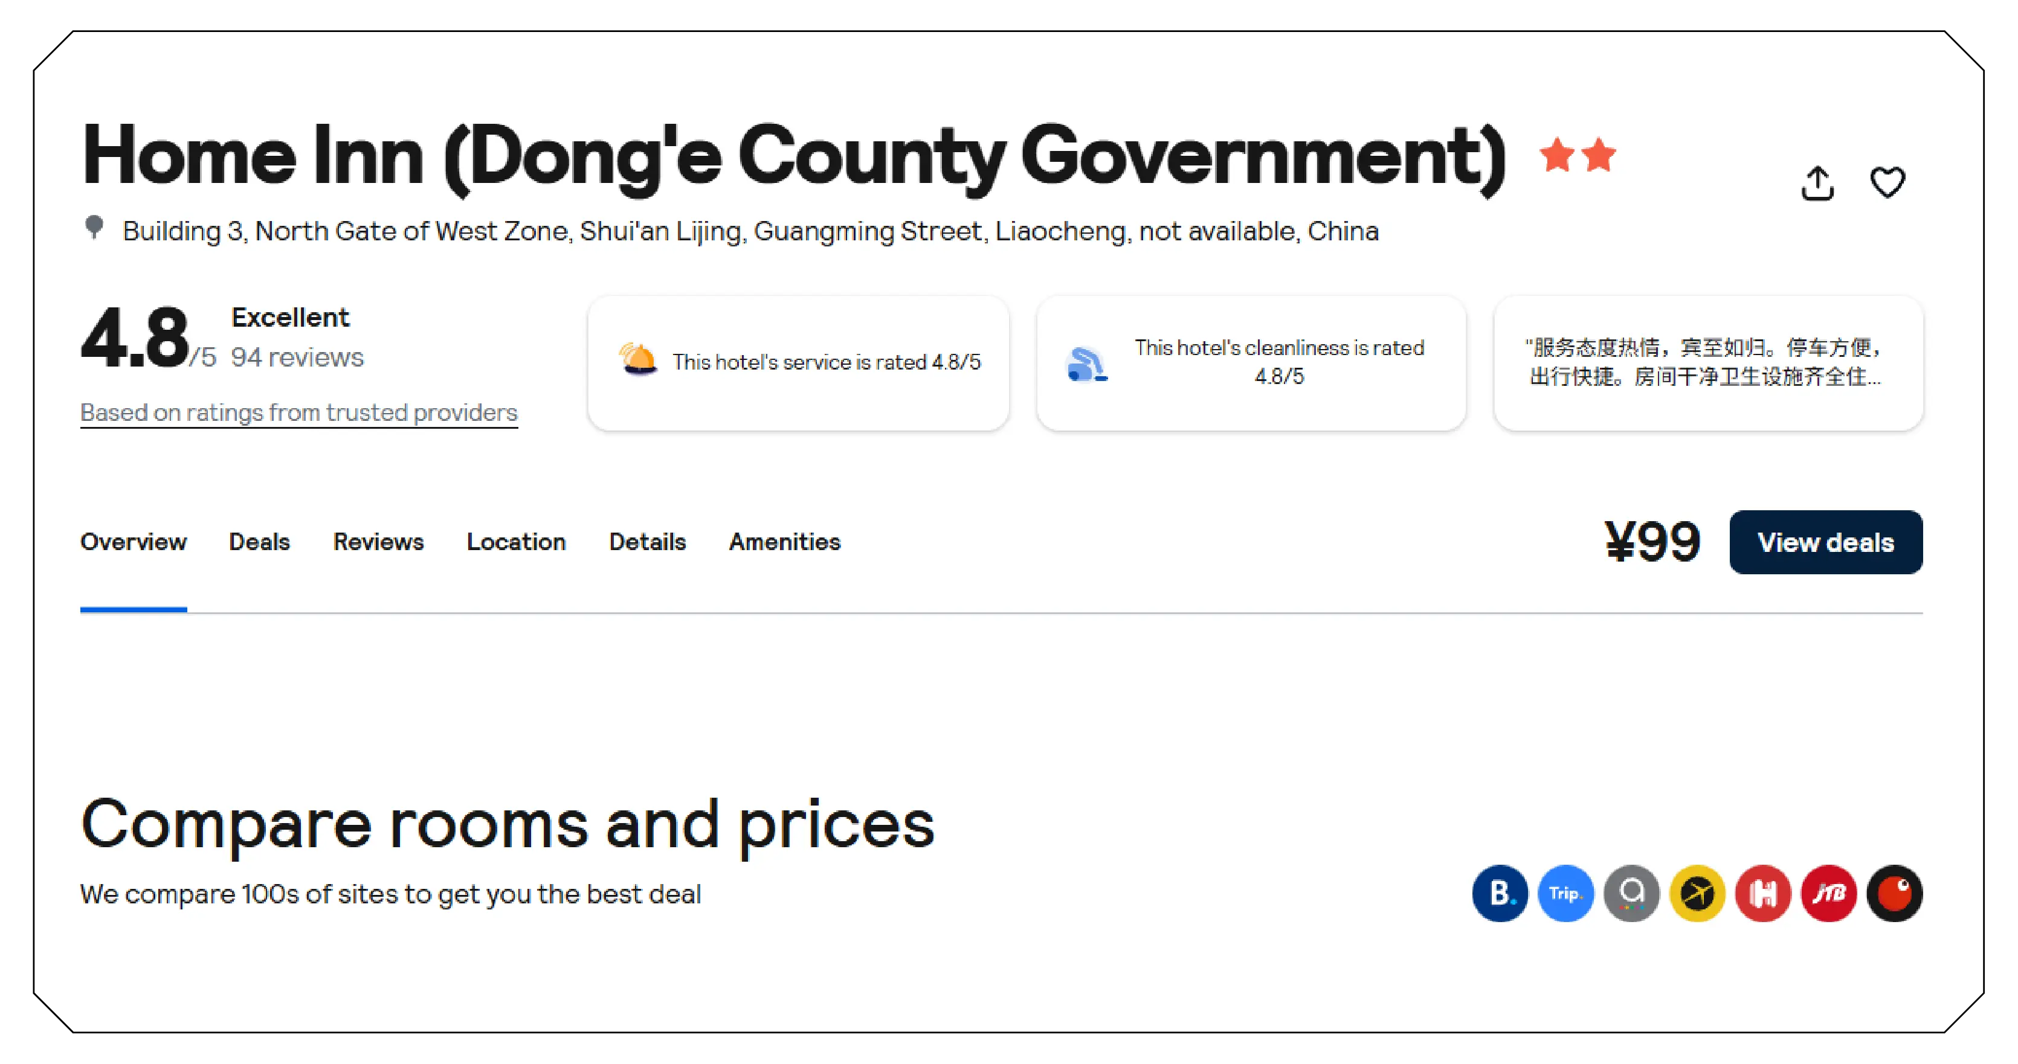Viewport: 2018px width, 1064px height.
Task: Switch to the Reviews tab
Action: pyautogui.click(x=378, y=542)
